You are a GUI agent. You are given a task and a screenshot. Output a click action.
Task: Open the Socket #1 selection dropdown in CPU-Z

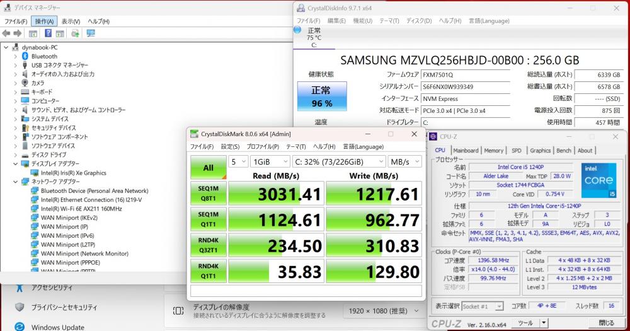pos(482,306)
